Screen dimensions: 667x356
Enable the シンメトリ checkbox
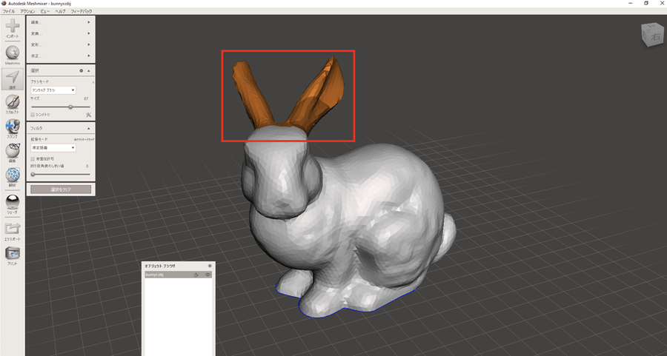(33, 115)
